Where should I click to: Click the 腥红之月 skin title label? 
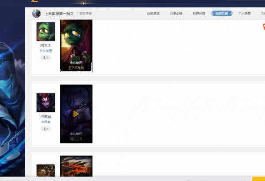pyautogui.click(x=76, y=139)
